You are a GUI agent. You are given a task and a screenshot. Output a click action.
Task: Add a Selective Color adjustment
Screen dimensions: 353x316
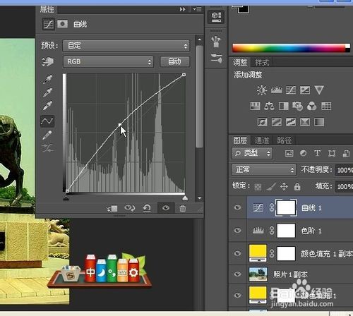[x=305, y=122]
